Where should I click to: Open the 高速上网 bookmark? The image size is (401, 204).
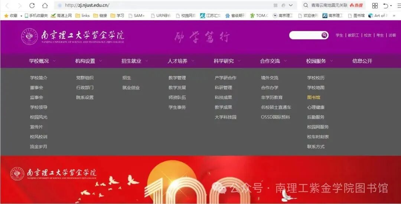(x=61, y=16)
